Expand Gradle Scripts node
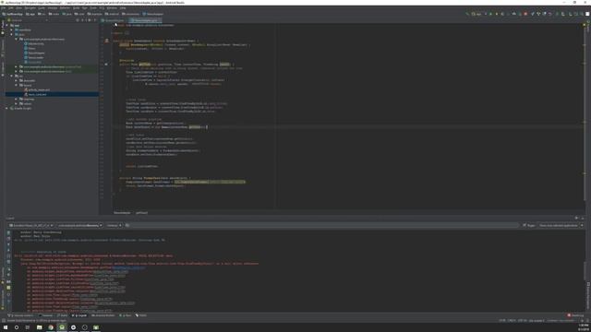 coord(6,108)
